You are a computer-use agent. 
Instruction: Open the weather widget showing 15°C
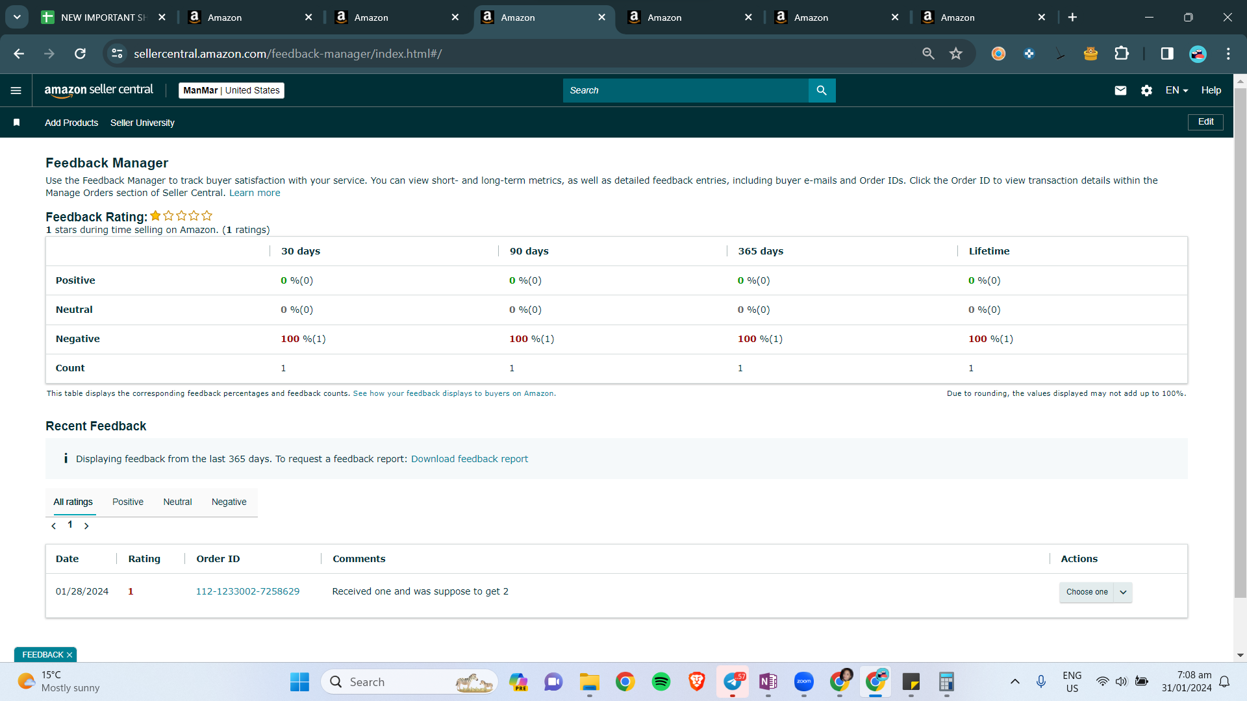58,682
